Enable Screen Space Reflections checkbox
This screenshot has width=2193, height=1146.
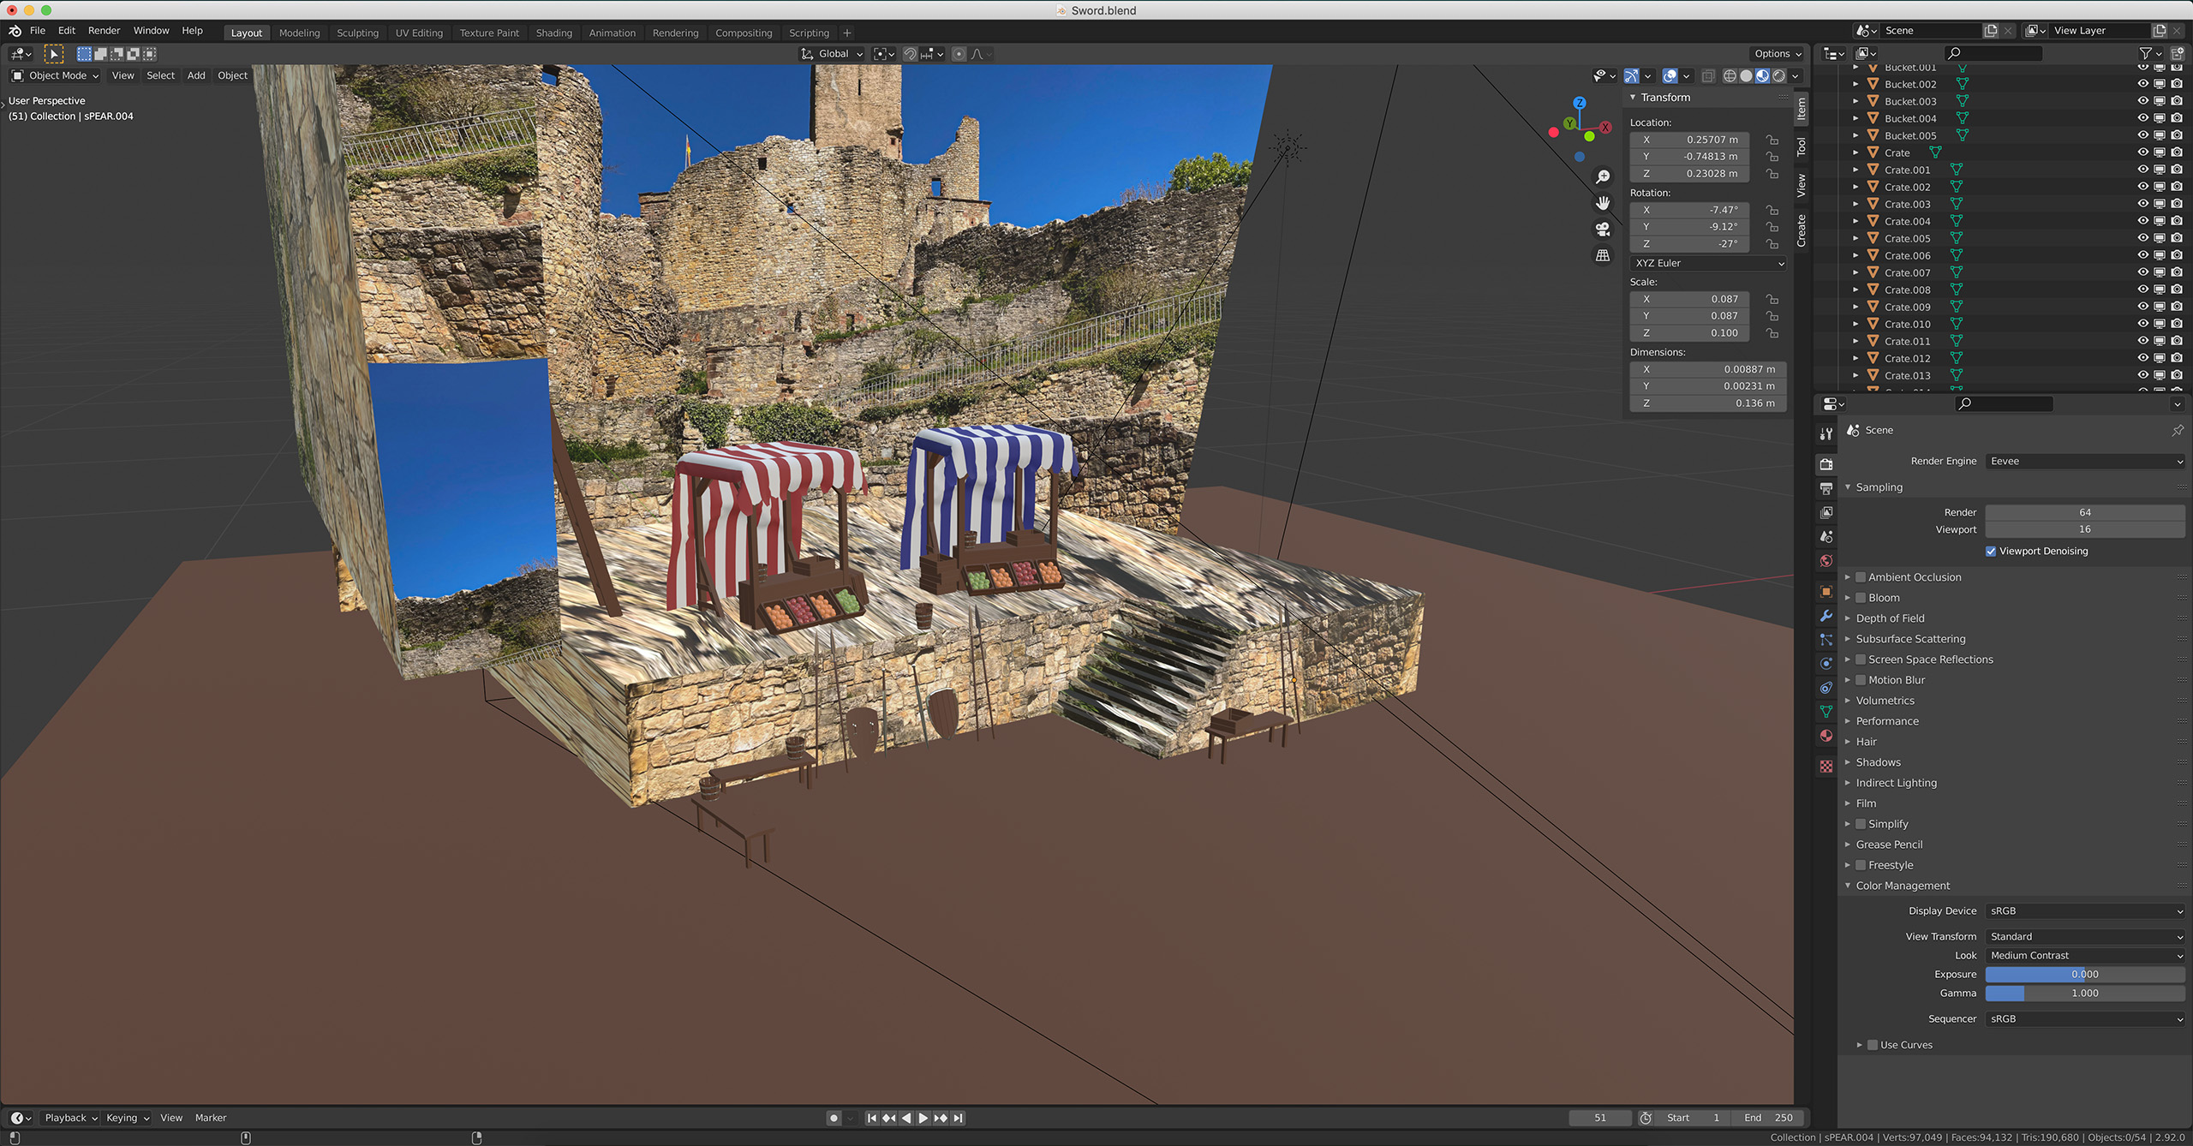coord(1861,660)
